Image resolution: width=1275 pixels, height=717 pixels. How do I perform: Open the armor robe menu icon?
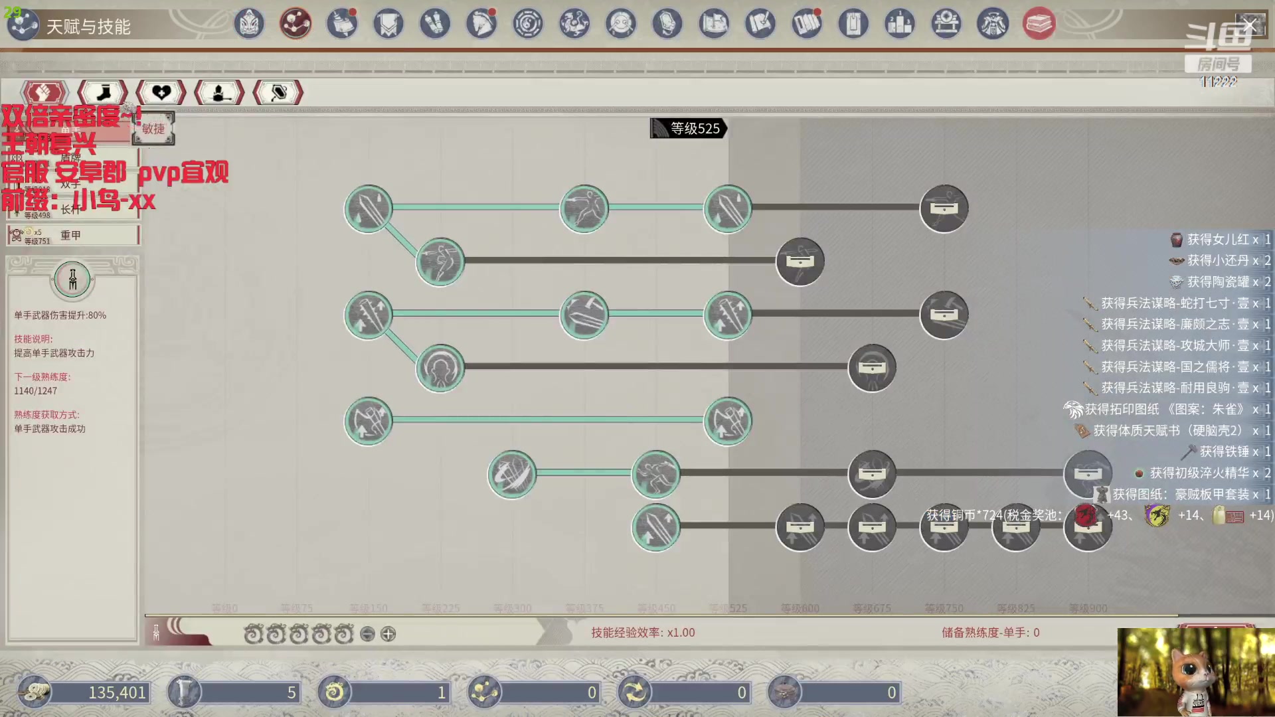(x=993, y=24)
